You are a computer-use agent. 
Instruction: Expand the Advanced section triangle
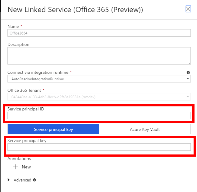point(9,180)
